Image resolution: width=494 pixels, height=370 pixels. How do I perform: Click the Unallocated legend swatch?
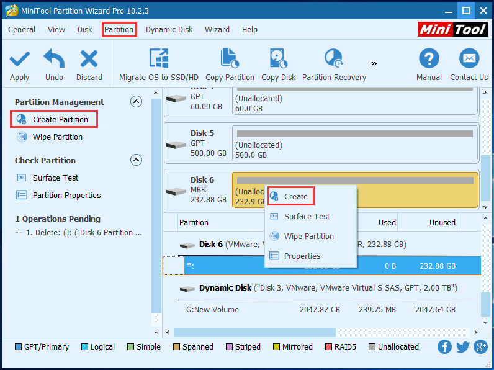pos(372,346)
